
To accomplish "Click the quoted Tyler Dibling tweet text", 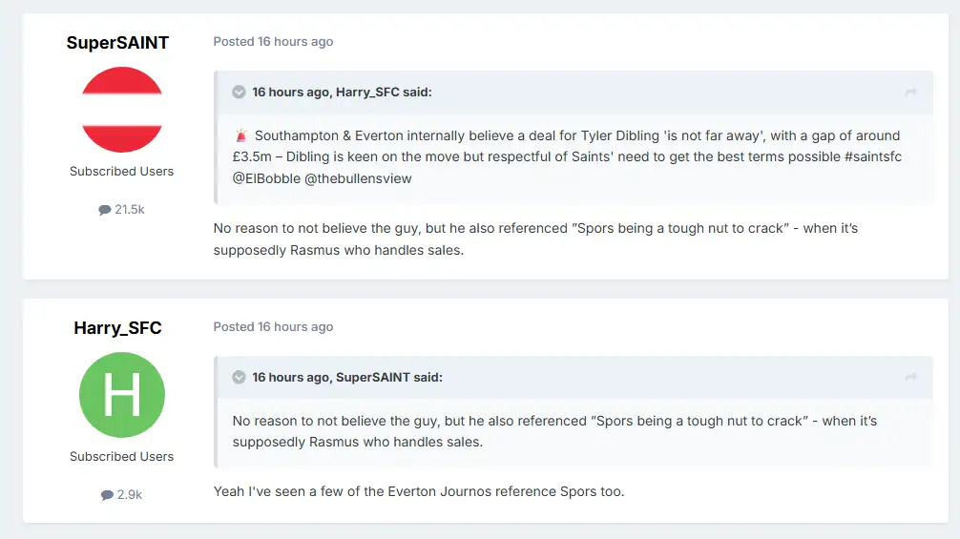I will (x=567, y=156).
